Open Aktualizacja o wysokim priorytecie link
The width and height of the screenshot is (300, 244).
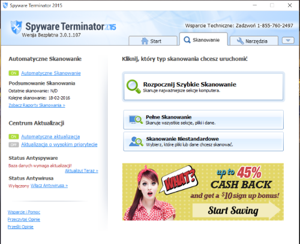[x=59, y=145]
